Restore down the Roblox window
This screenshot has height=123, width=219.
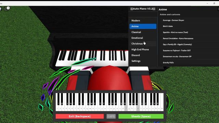click(x=214, y=3)
